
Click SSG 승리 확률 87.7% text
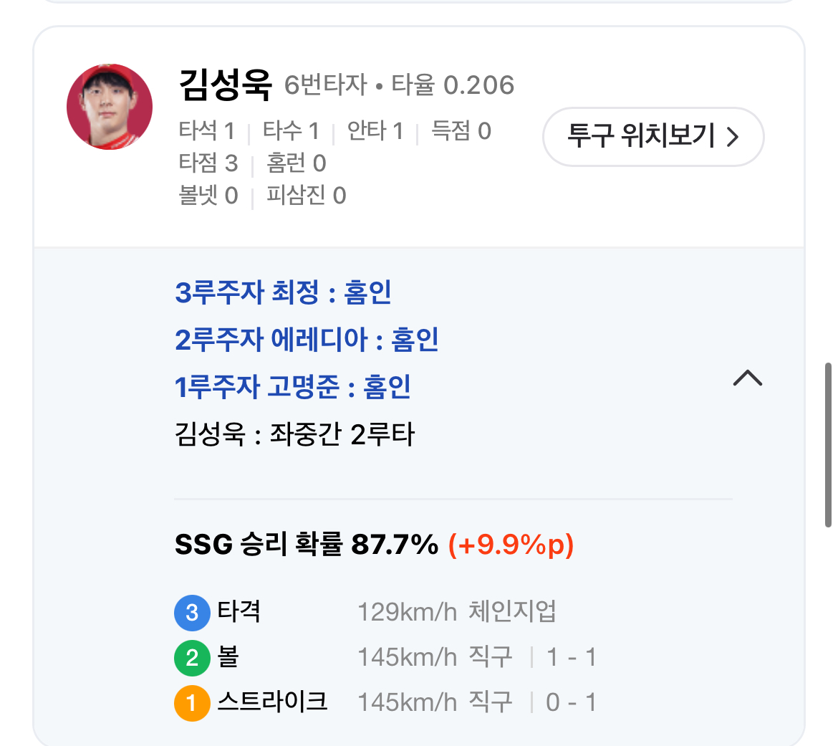coord(307,545)
